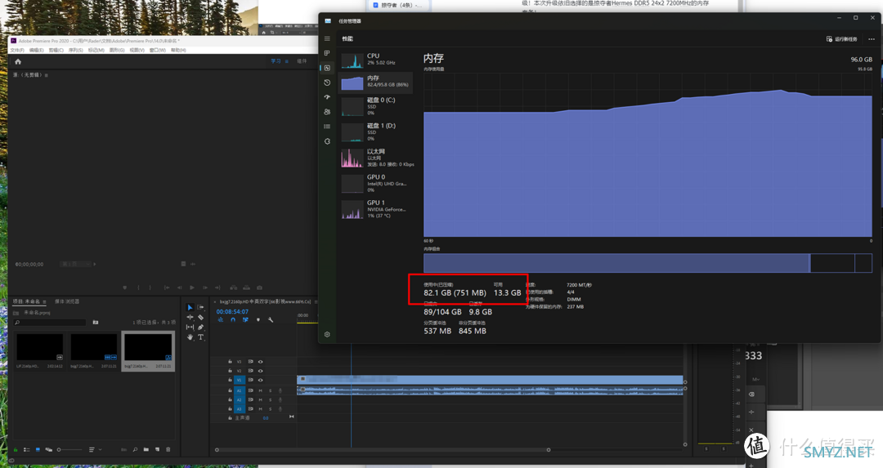Toggle V2 track output eye

260,371
